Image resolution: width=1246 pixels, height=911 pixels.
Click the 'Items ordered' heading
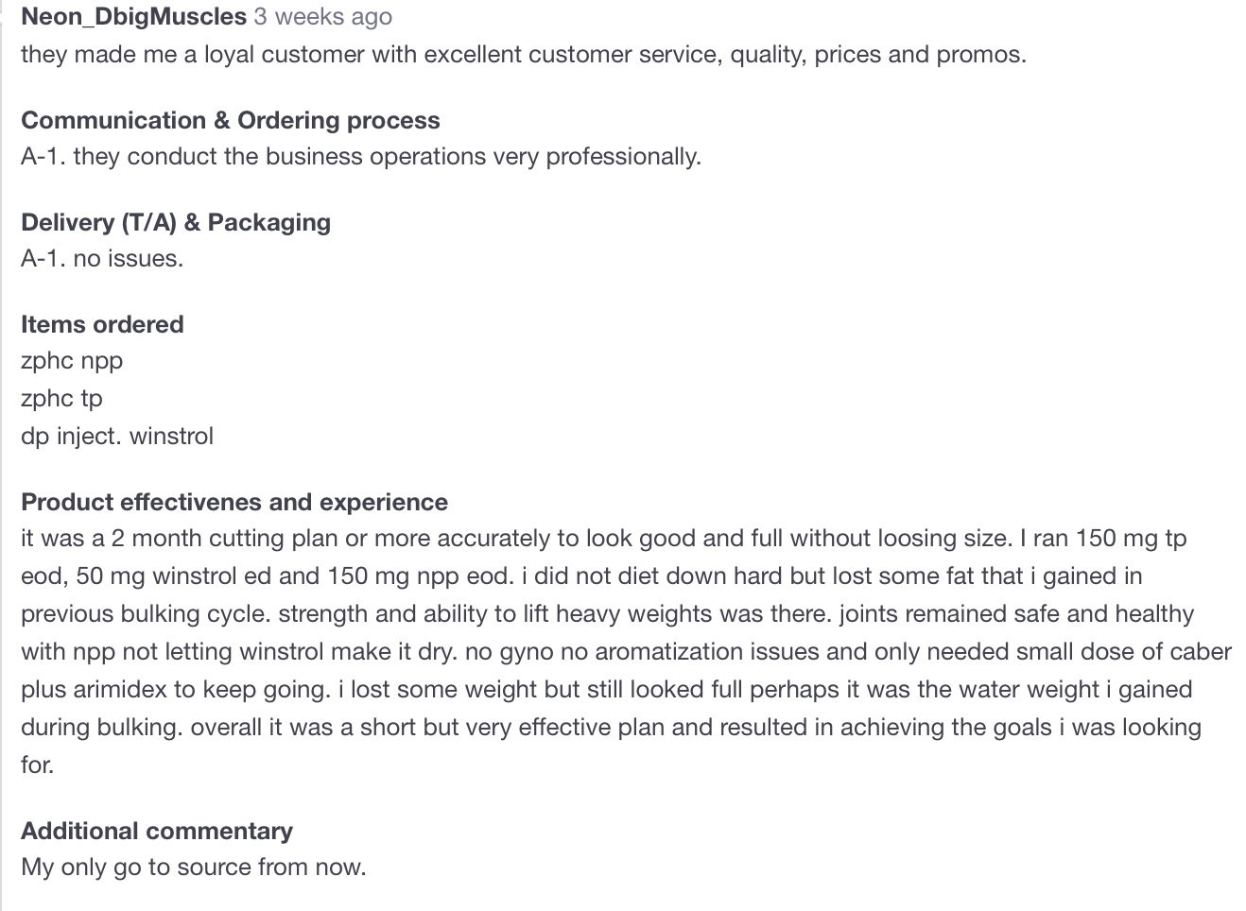pos(102,324)
